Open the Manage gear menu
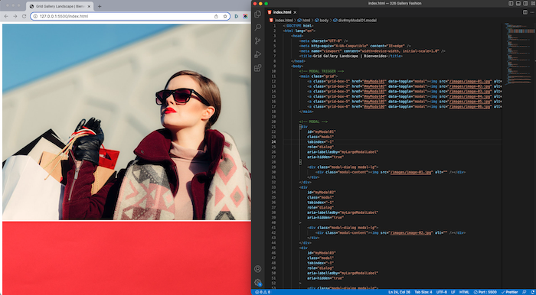536x295 pixels. click(x=258, y=282)
